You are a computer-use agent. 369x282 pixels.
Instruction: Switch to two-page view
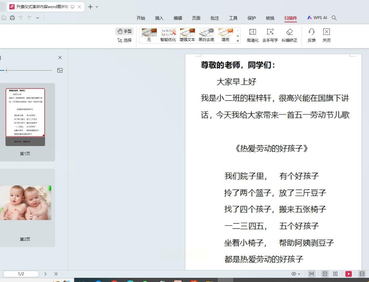tap(335, 274)
